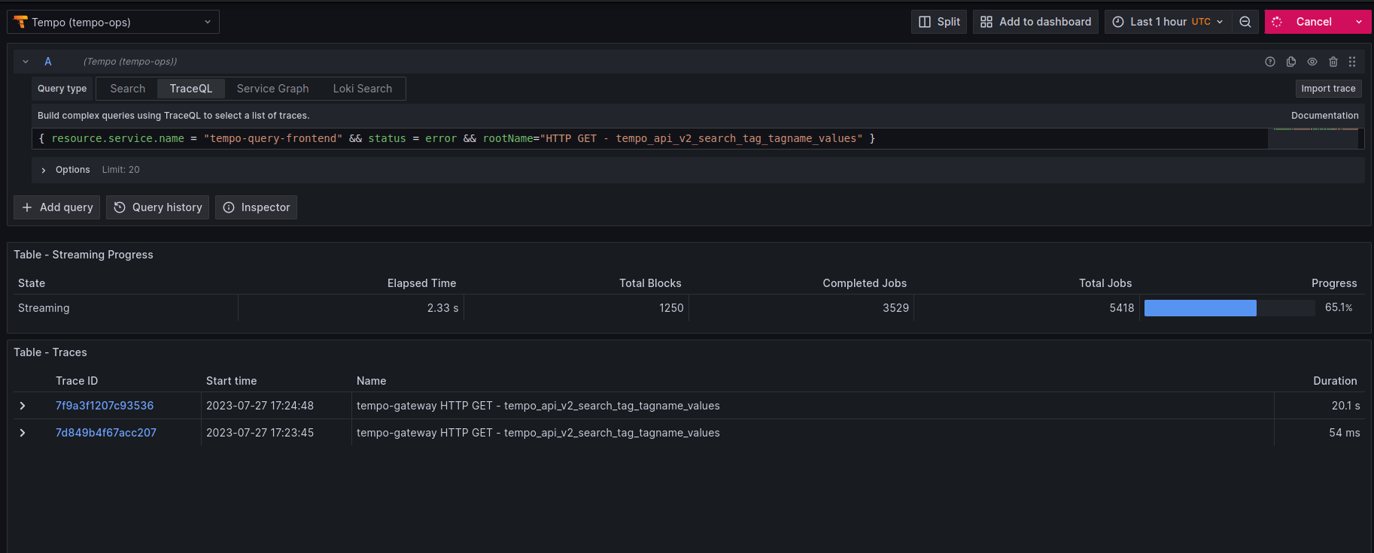Delete query A with trash icon

1333,62
